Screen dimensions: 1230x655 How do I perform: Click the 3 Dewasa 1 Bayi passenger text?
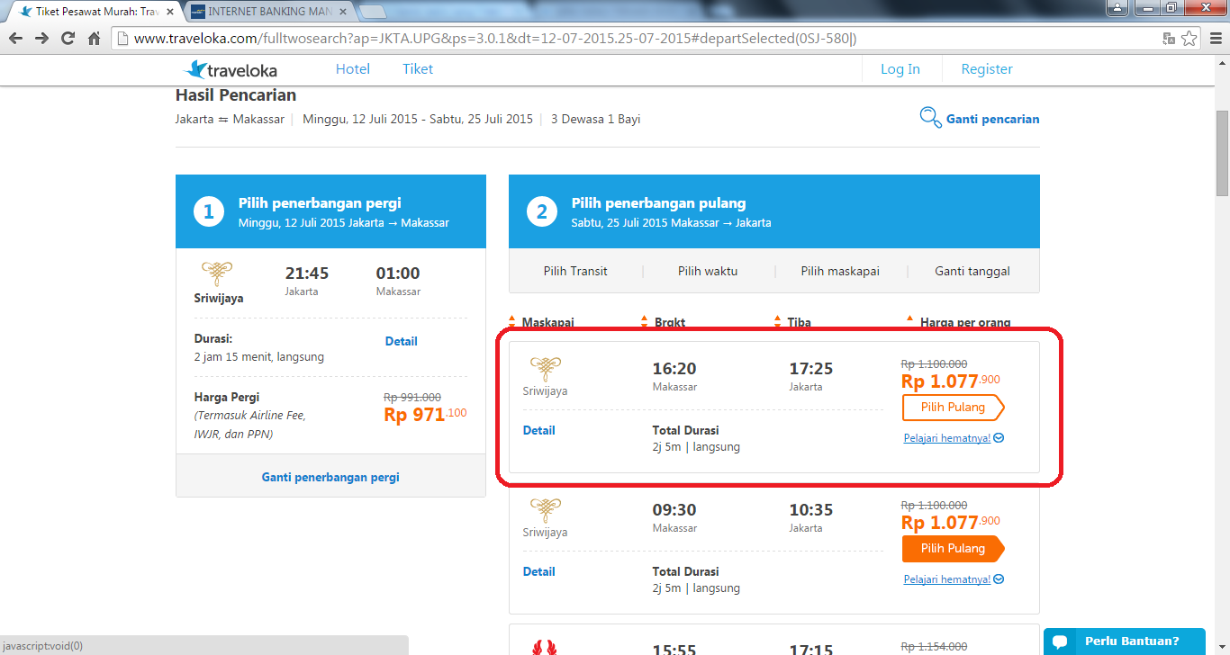pos(595,119)
